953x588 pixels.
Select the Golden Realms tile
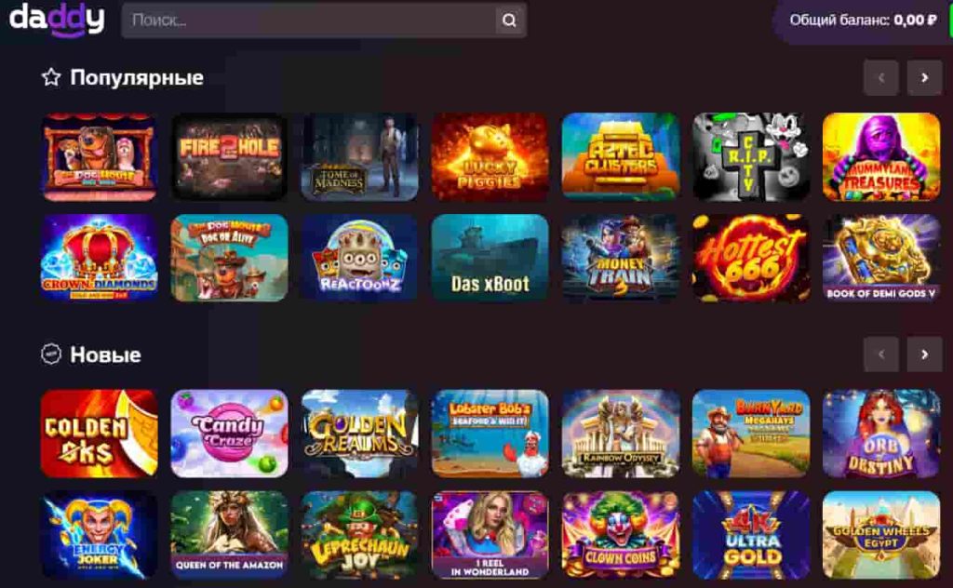360,434
